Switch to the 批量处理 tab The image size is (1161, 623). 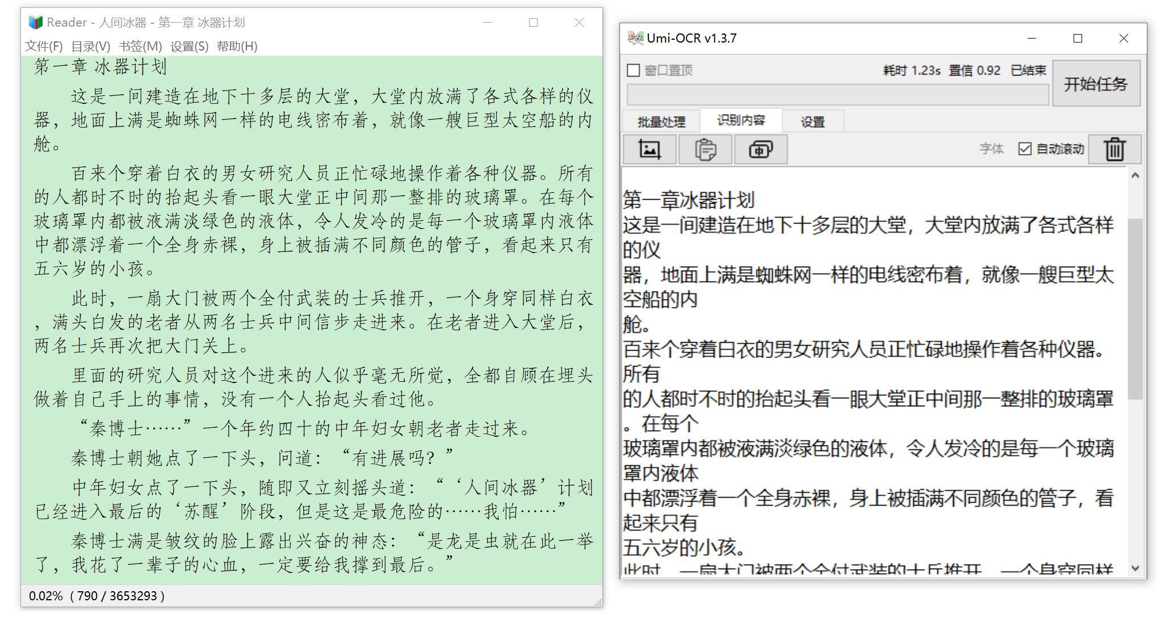click(x=661, y=121)
